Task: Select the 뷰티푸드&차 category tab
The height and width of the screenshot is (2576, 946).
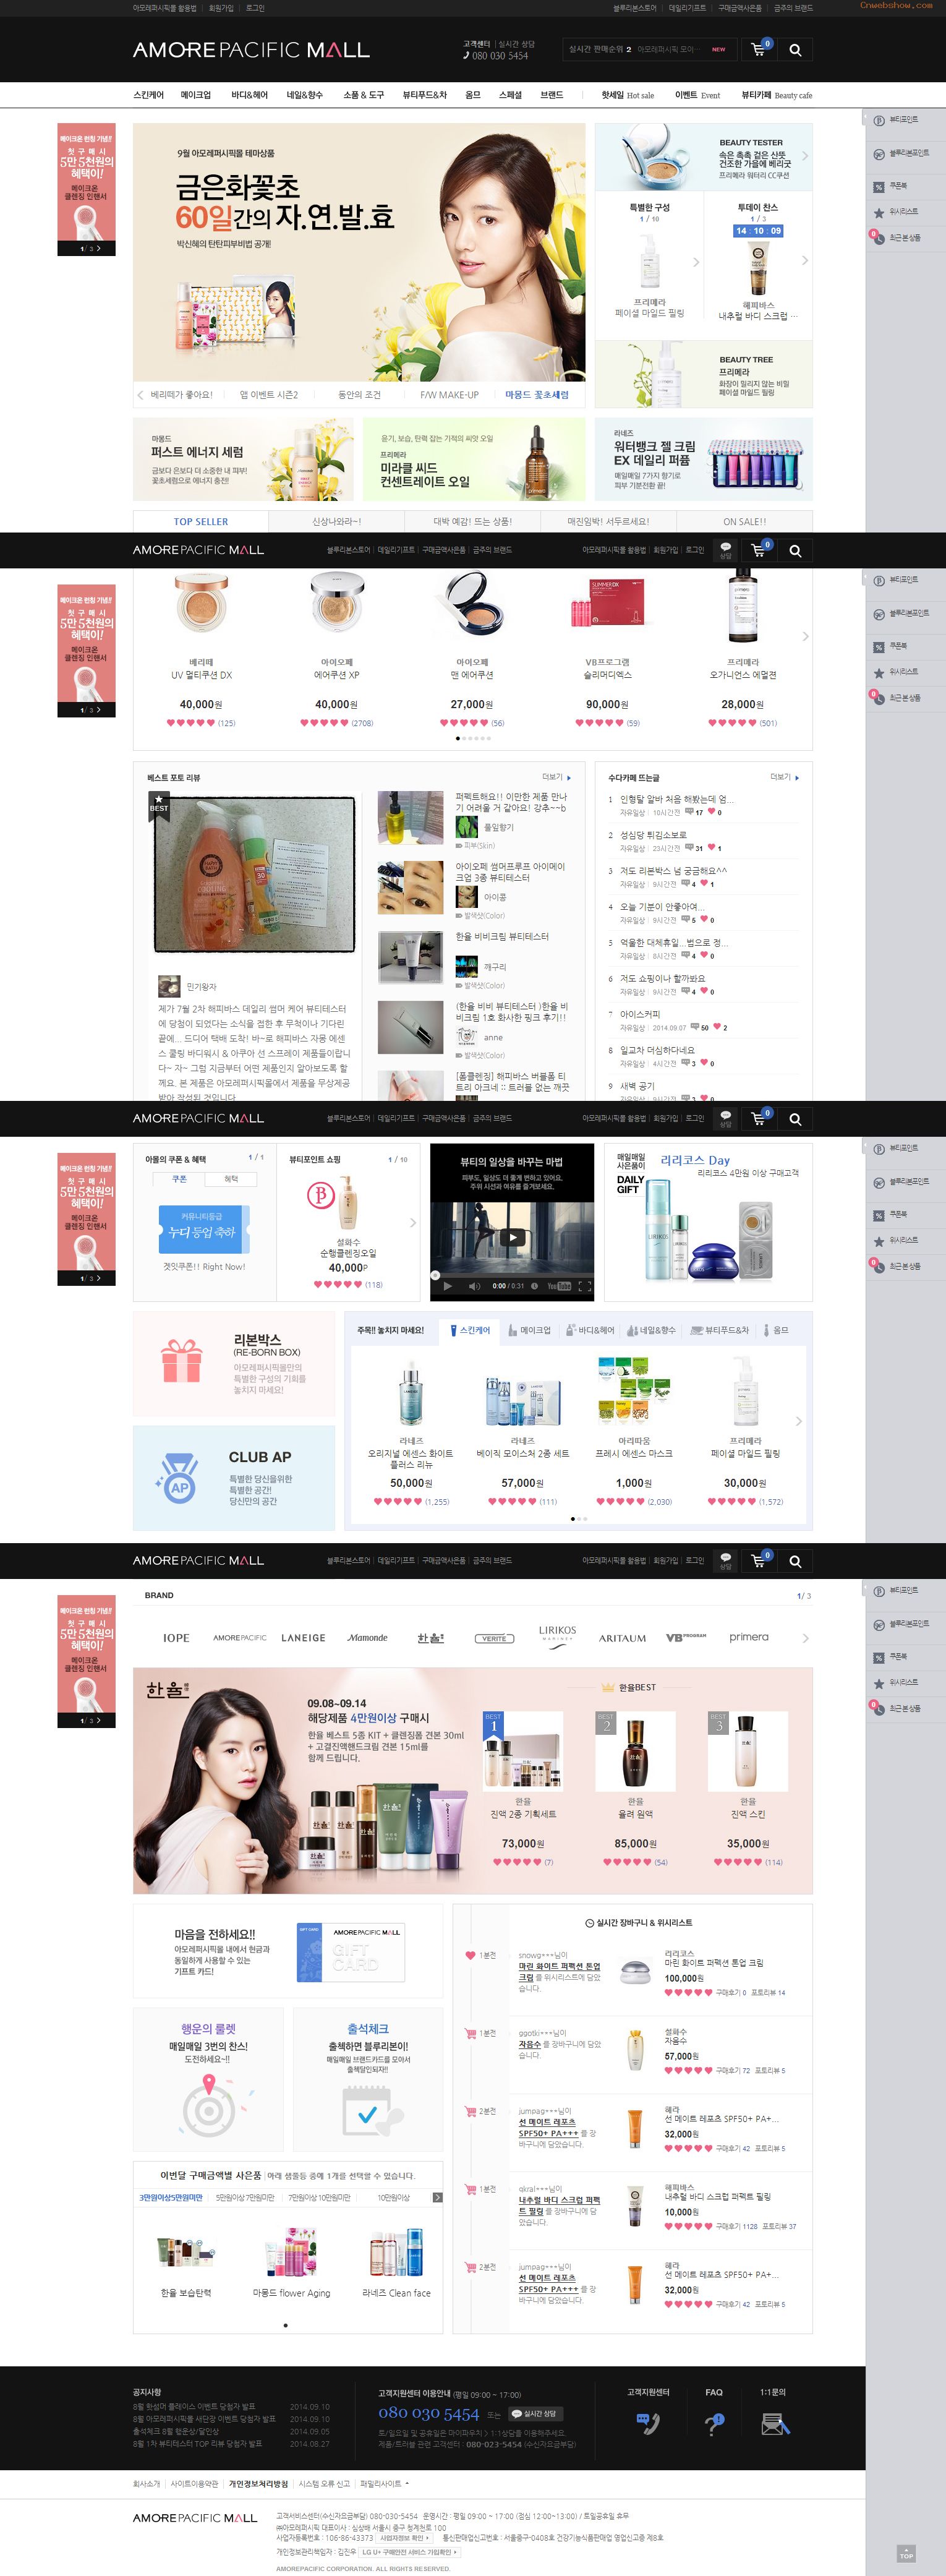Action: click(x=720, y=1330)
